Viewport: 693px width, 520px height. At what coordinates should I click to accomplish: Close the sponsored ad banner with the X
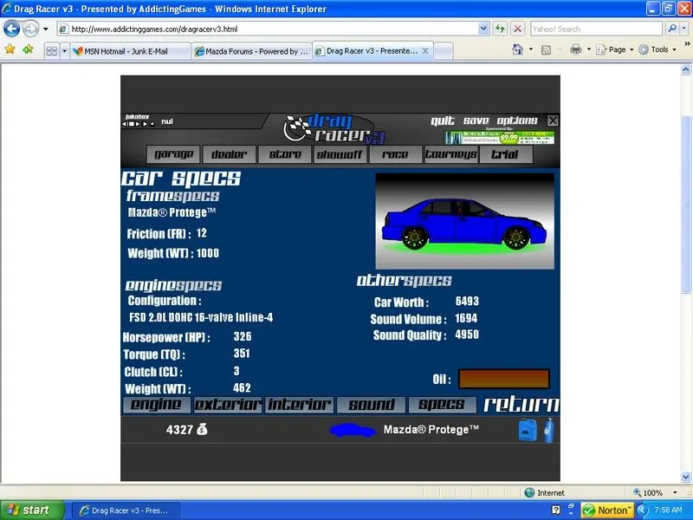coord(553,120)
